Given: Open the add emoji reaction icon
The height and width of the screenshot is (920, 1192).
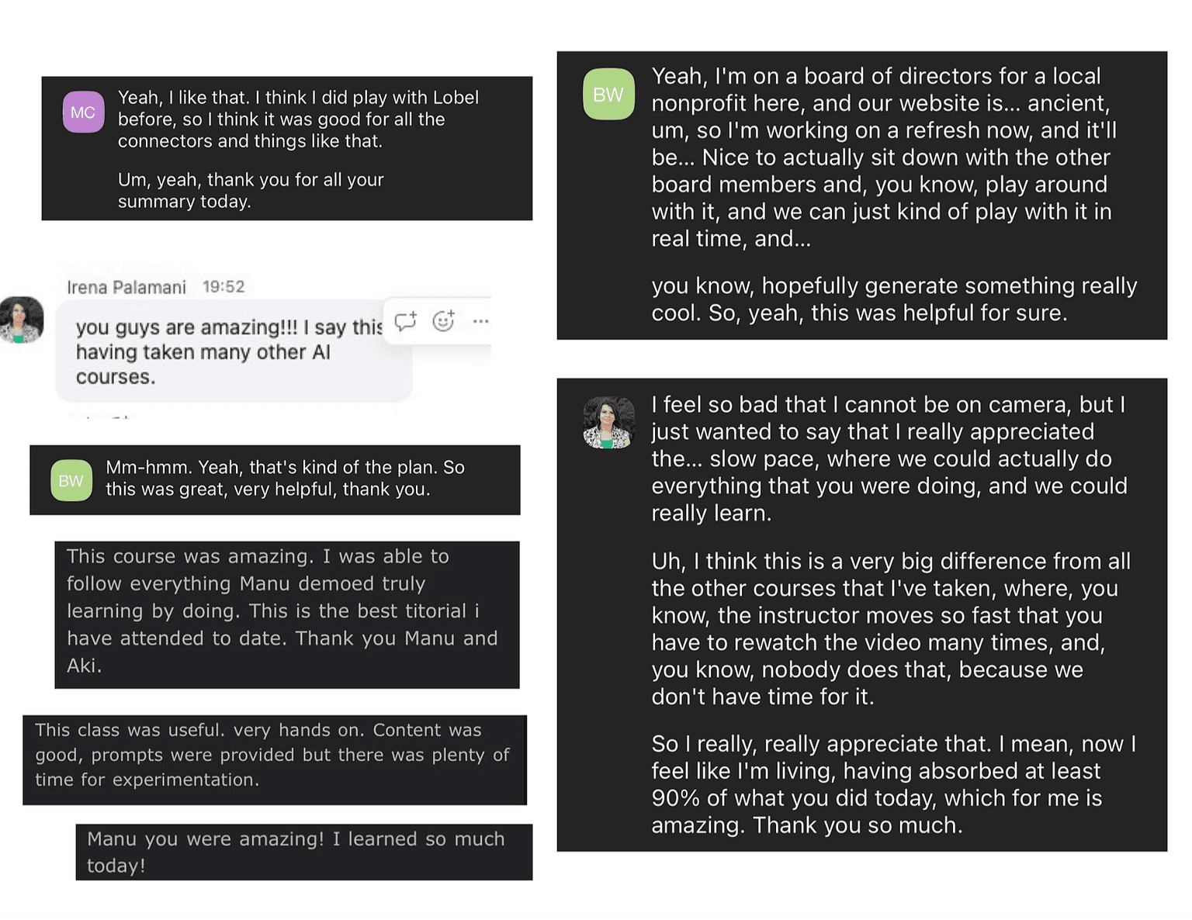Looking at the screenshot, I should (443, 320).
